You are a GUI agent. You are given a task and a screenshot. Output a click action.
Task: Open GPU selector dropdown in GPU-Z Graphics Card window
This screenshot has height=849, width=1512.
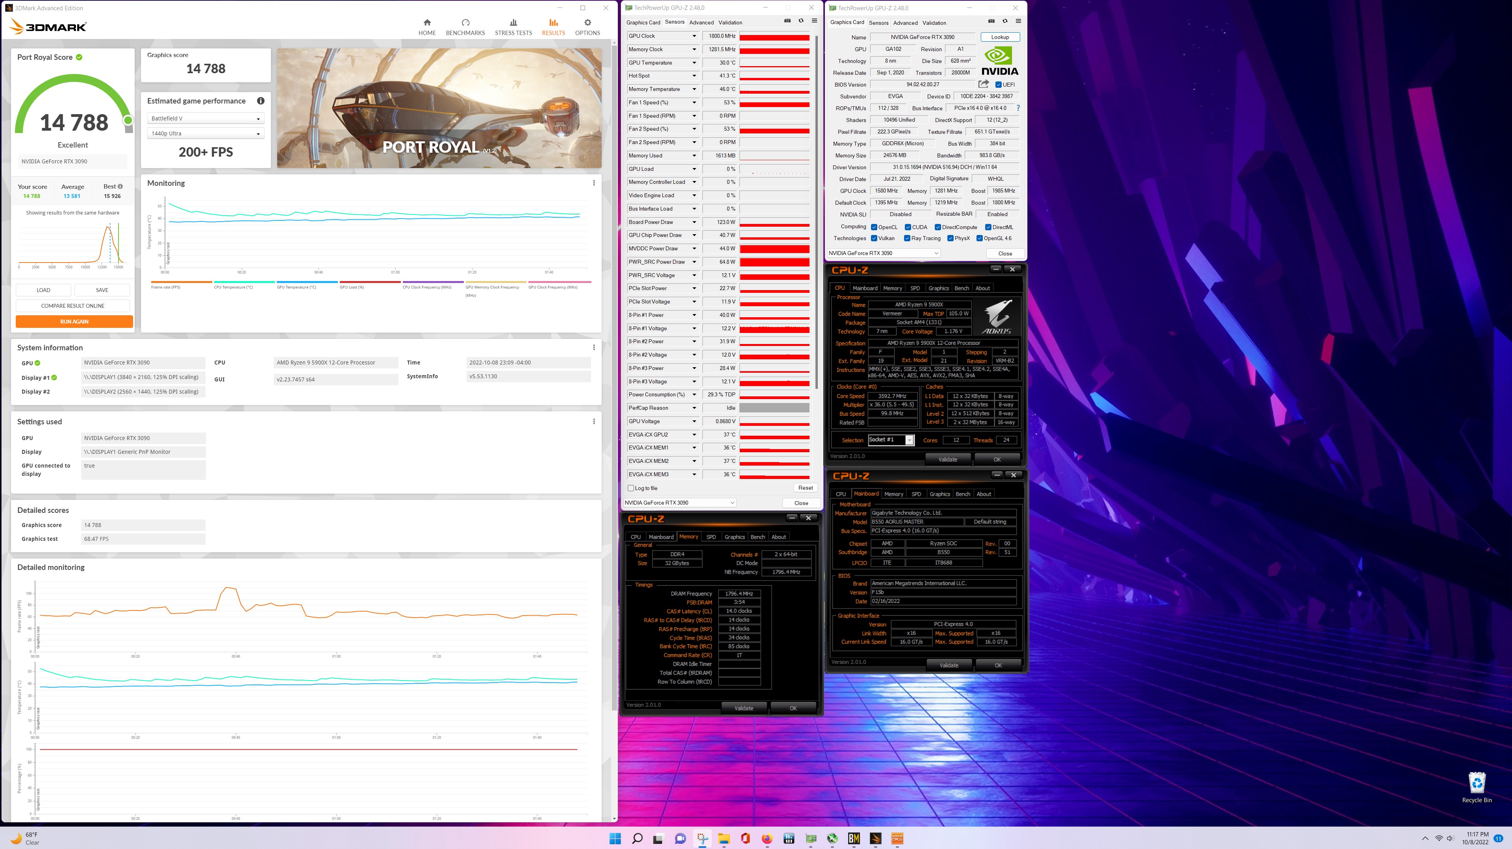click(x=883, y=253)
